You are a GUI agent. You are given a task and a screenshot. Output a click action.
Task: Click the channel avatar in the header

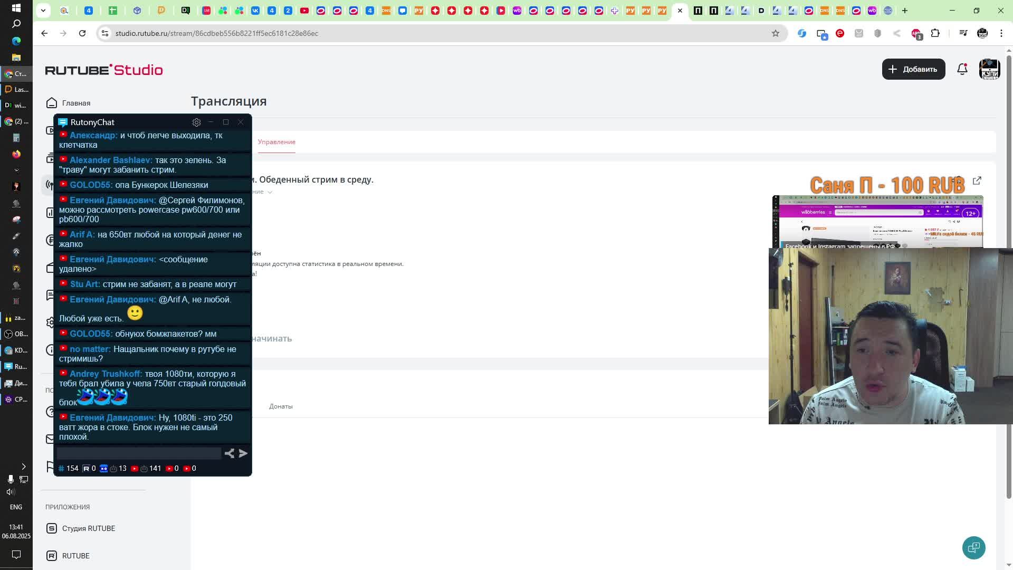(x=989, y=69)
